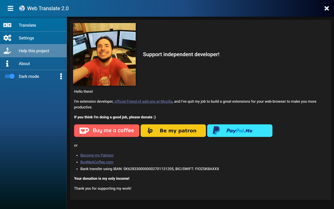Click the hand-with-dollar donation icon
Image resolution: width=334 pixels, height=209 pixels.
point(7,51)
